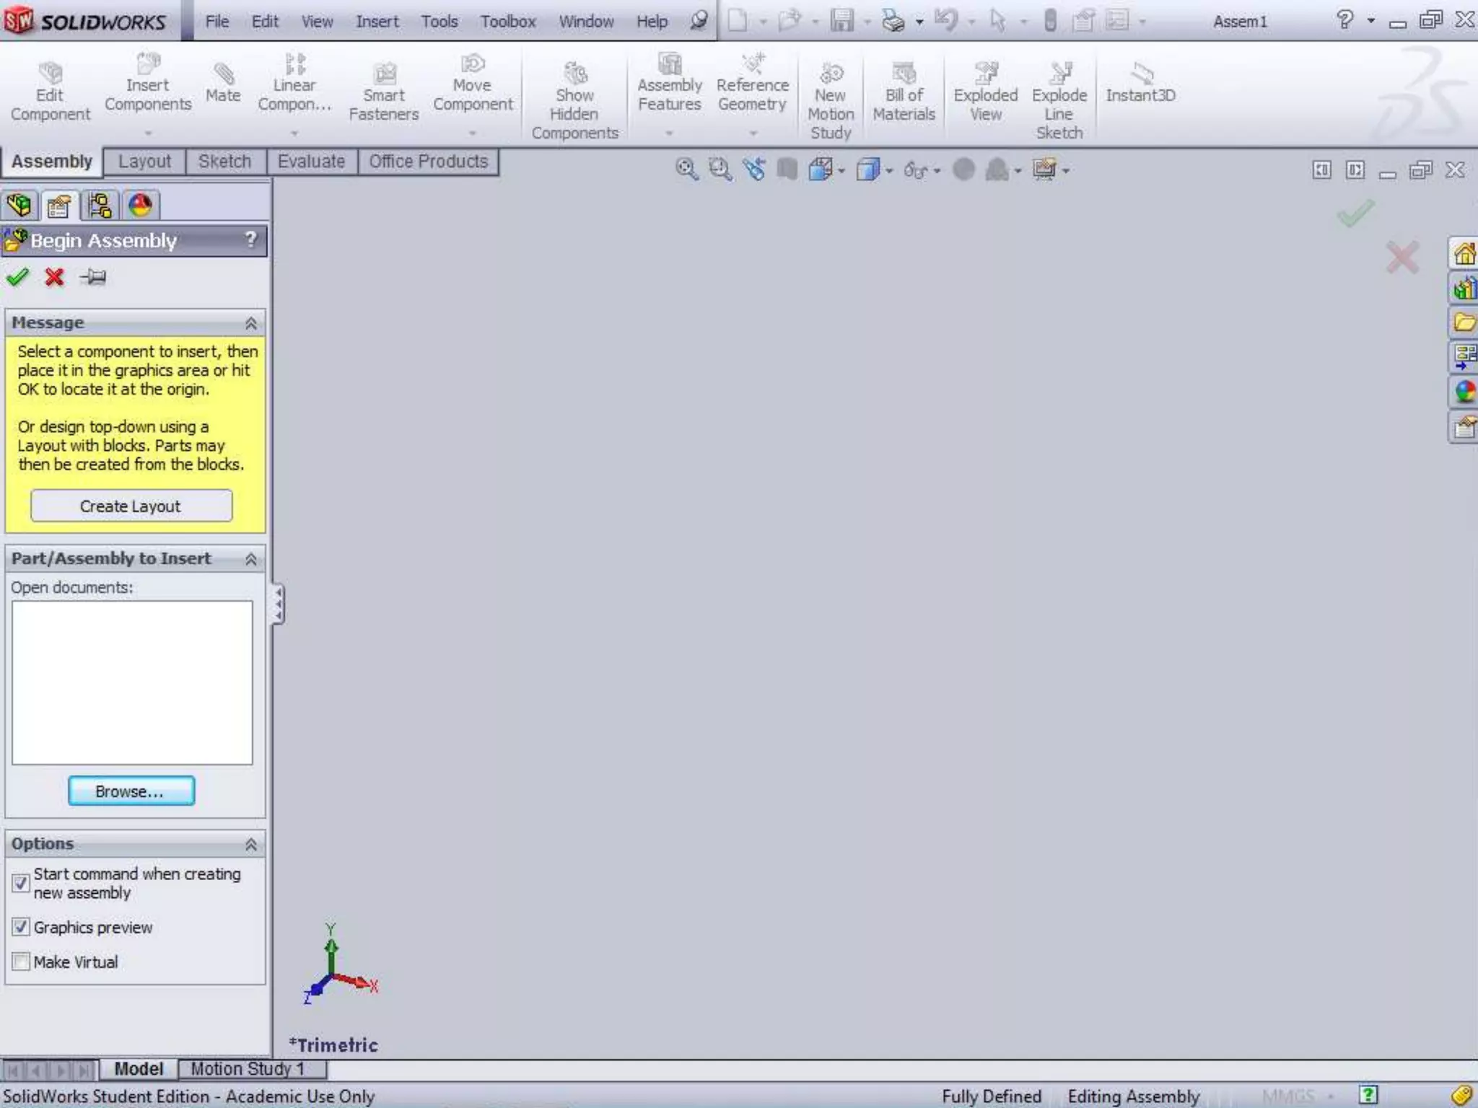Uncheck the Graphics preview checkbox
The width and height of the screenshot is (1478, 1108).
click(x=21, y=927)
